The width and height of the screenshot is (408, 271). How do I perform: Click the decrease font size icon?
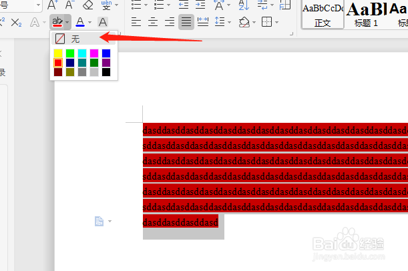click(x=69, y=5)
